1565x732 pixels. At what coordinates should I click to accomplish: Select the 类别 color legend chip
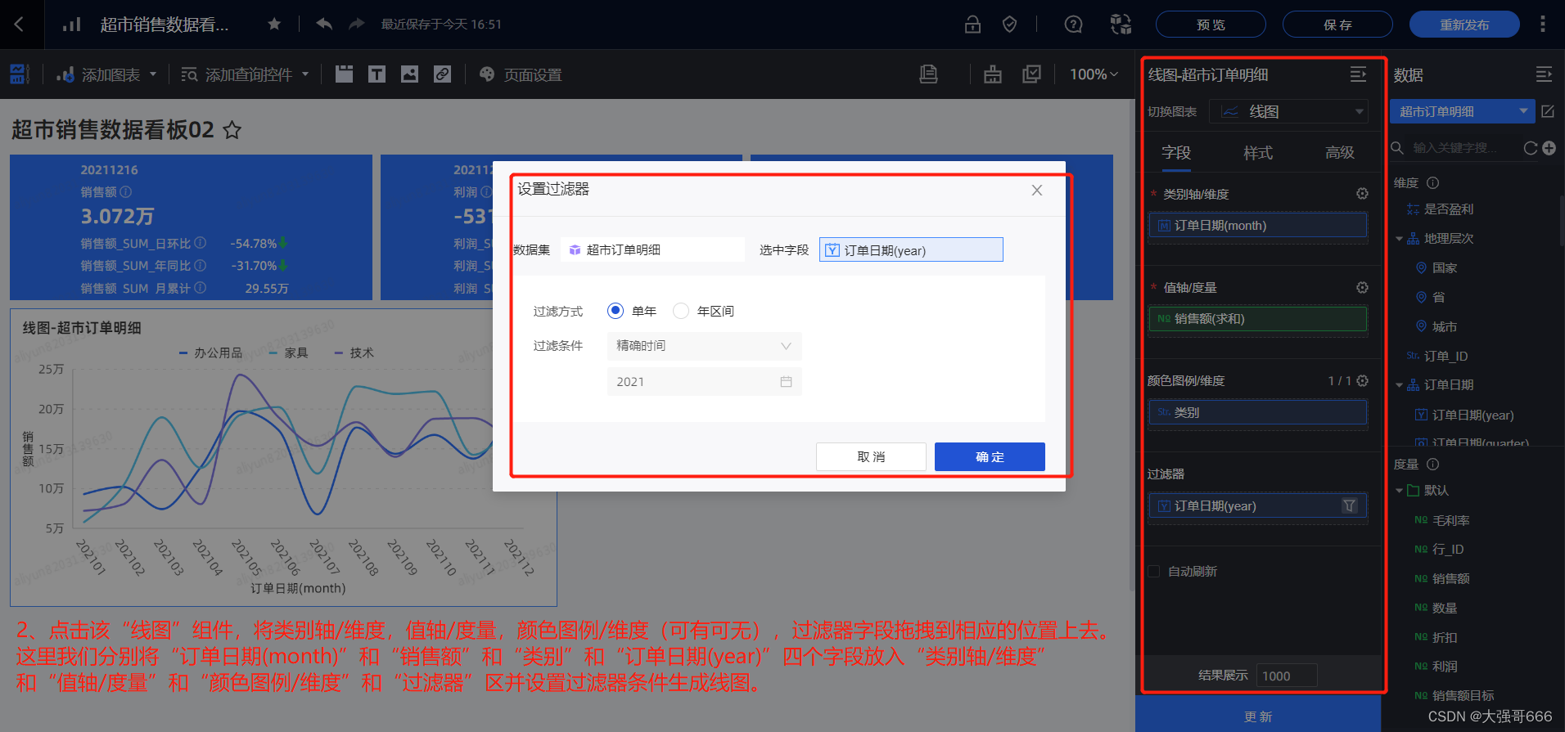click(1258, 412)
